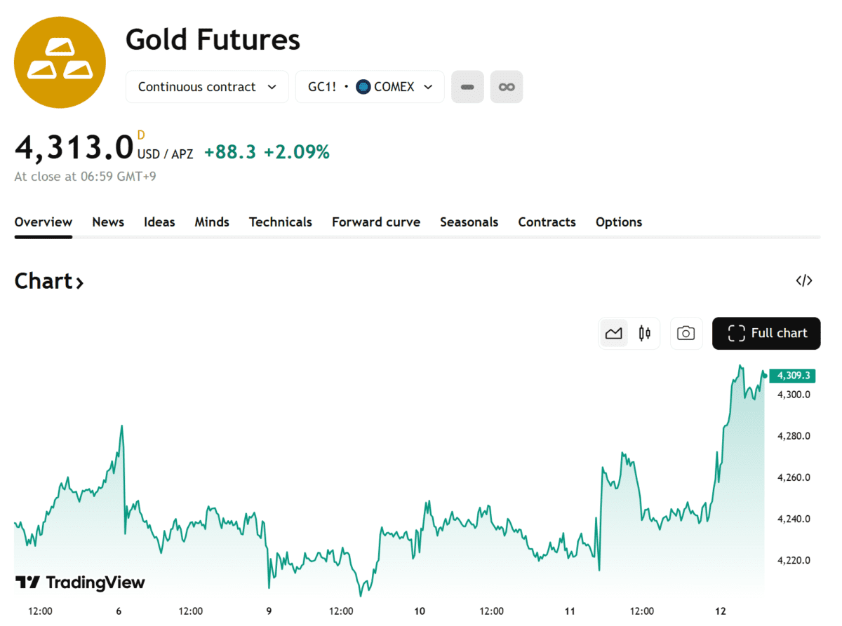This screenshot has width=842, height=626.
Task: Take a chart snapshot with camera icon
Action: pos(686,333)
